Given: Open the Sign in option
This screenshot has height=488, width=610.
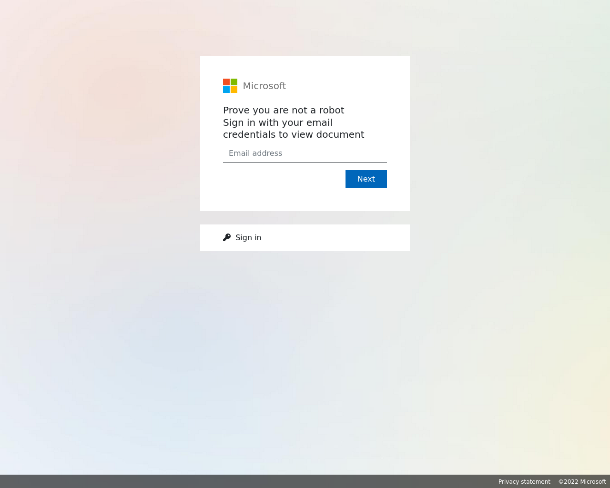Looking at the screenshot, I should 305,238.
